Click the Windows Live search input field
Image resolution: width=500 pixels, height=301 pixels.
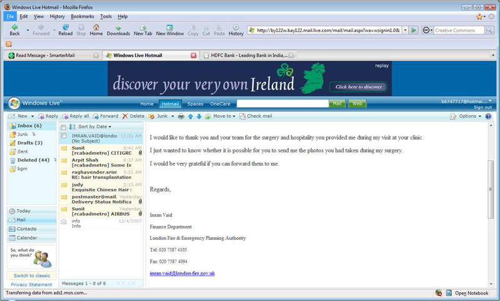click(282, 104)
